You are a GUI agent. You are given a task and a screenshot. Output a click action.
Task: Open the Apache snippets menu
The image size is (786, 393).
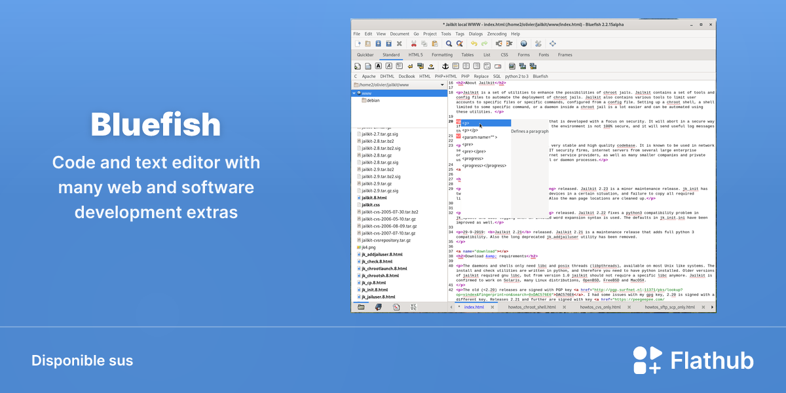point(369,76)
